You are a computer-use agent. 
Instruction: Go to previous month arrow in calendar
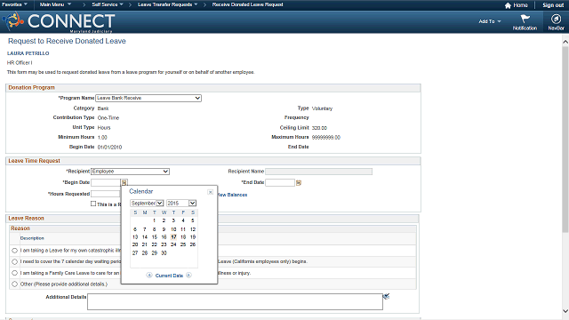point(149,276)
